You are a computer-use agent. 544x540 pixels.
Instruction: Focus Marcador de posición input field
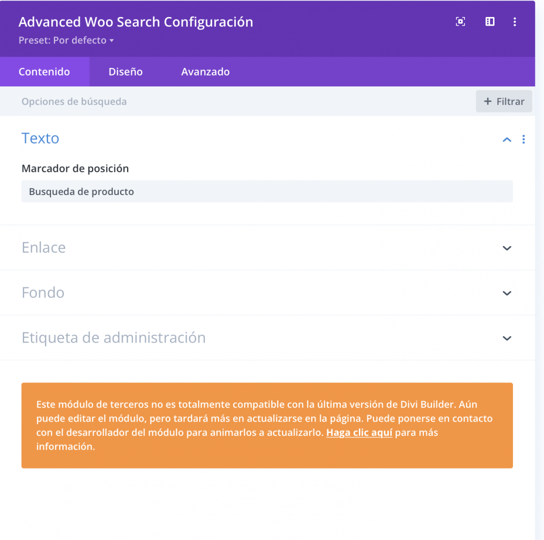267,191
